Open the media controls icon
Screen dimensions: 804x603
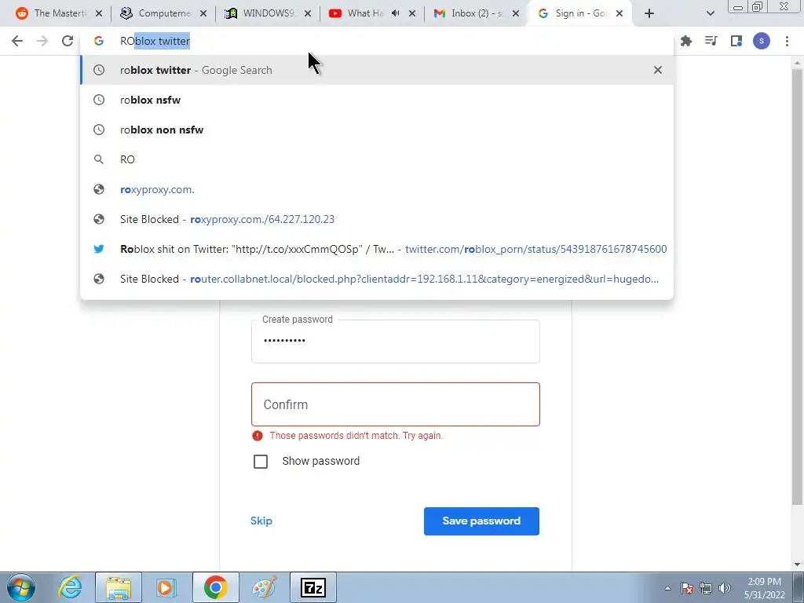pos(711,41)
